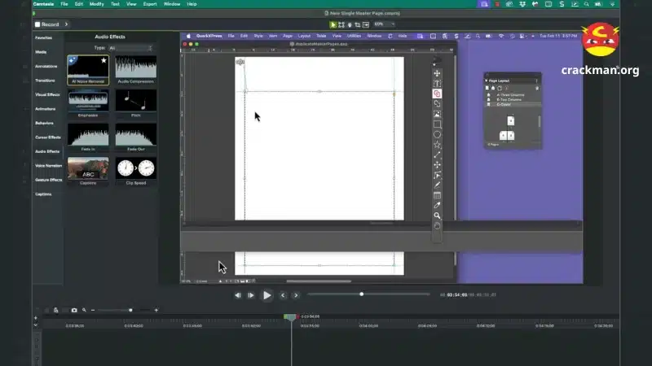Open the Captions tab in sidebar

43,194
